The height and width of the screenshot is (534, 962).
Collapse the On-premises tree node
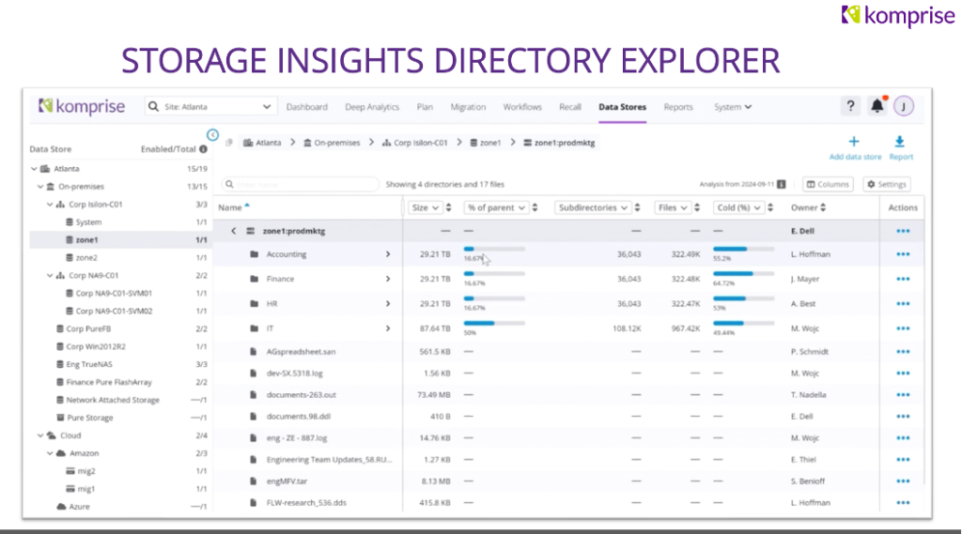[40, 187]
